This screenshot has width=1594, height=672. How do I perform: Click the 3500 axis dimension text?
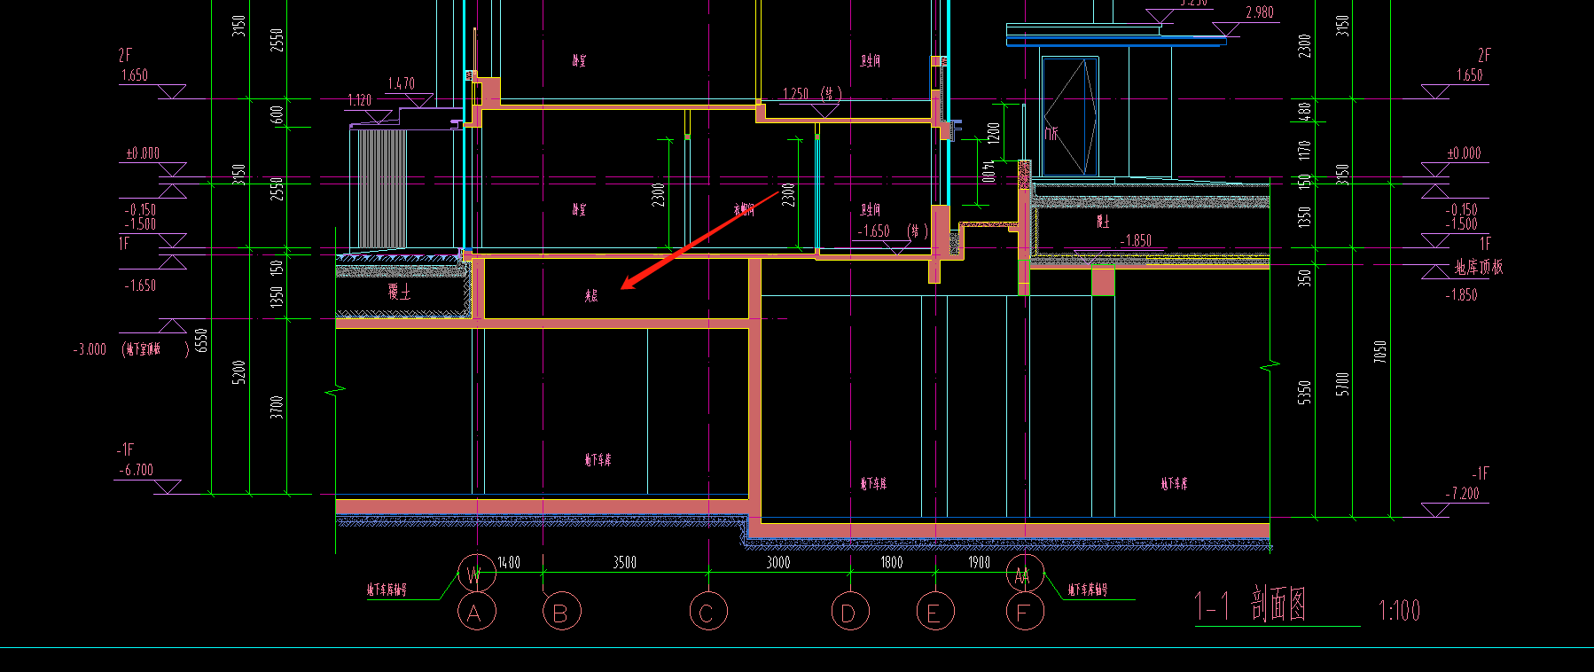click(625, 562)
